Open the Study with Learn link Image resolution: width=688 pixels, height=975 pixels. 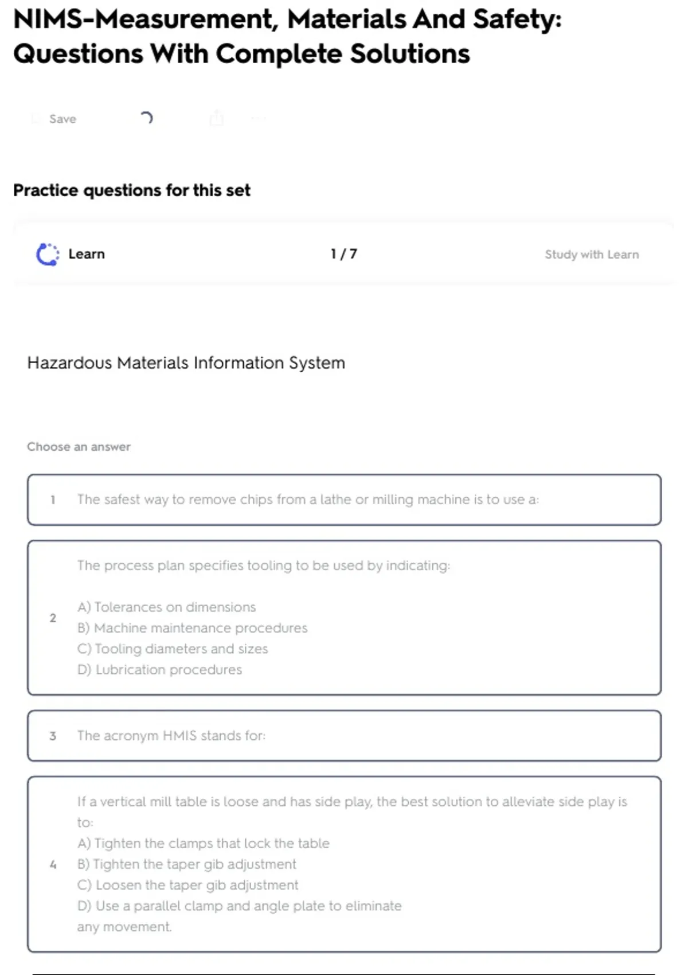pos(591,254)
